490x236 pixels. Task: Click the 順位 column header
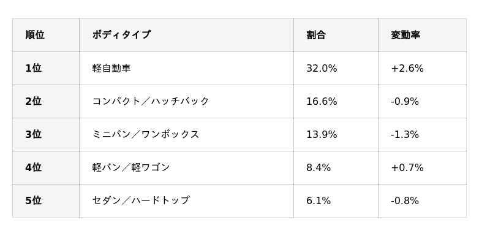pos(45,35)
